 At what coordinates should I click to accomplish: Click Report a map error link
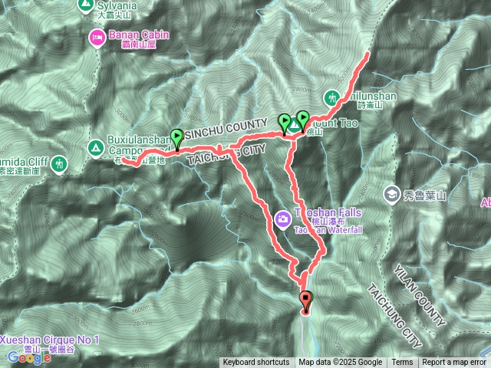tap(454, 363)
